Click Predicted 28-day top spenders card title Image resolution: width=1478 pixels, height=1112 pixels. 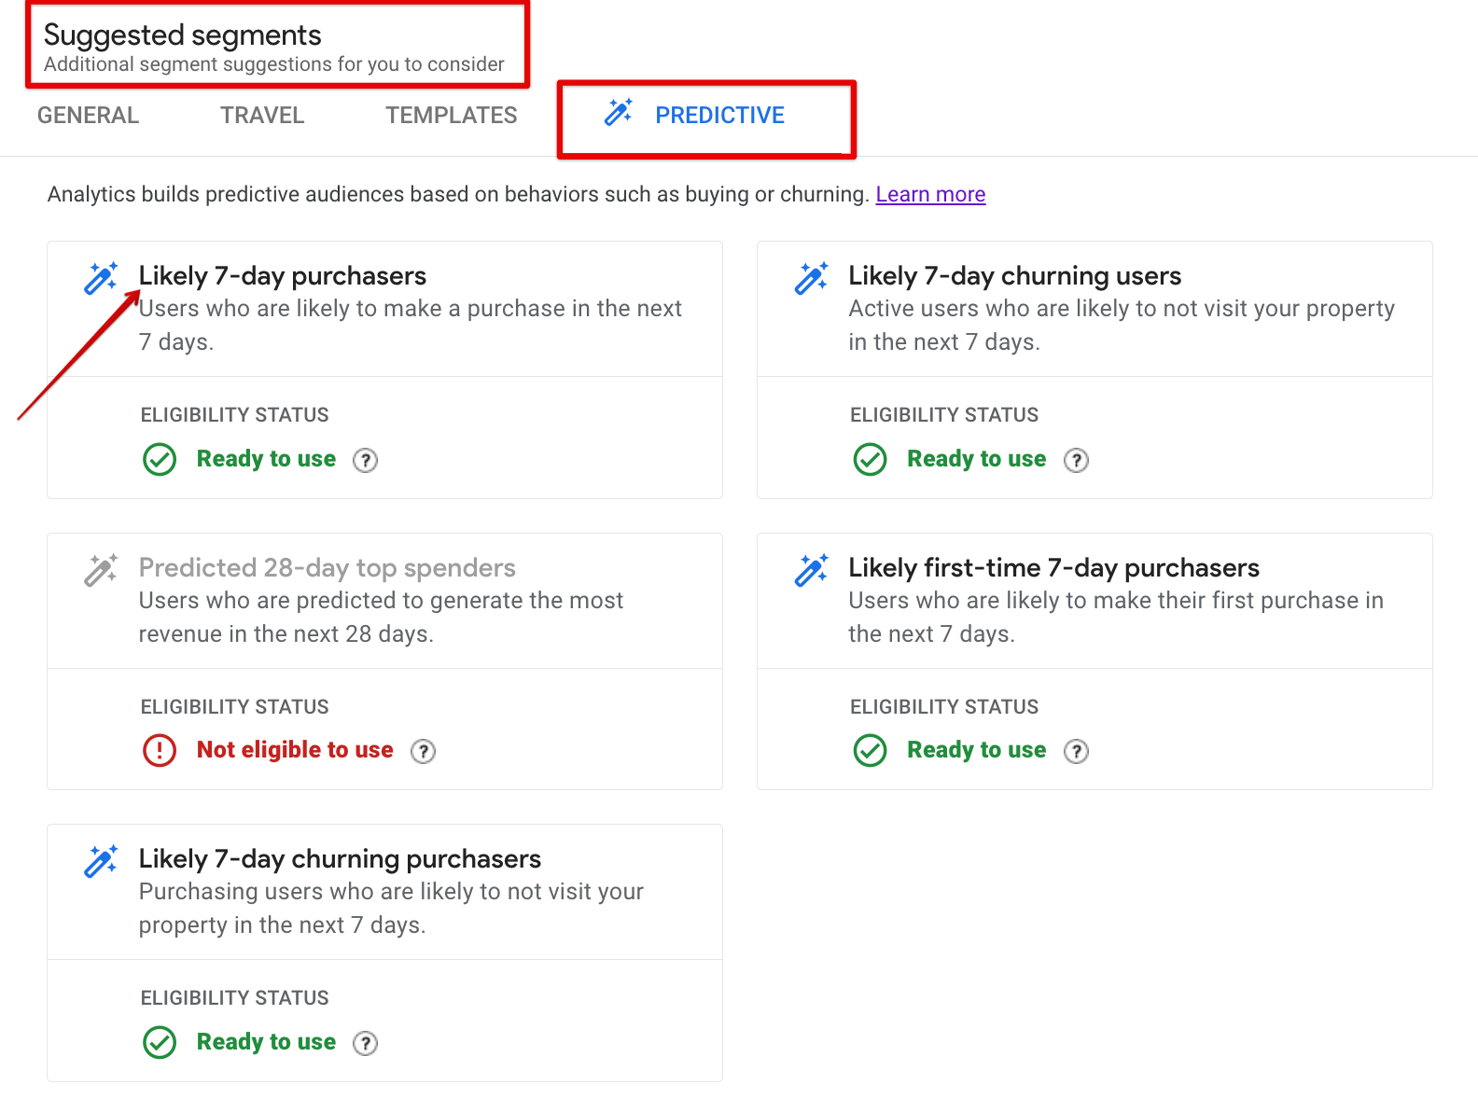[327, 568]
